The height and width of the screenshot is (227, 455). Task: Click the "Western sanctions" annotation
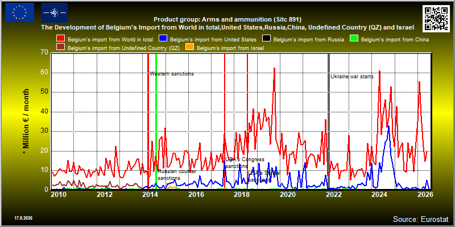[x=172, y=74]
